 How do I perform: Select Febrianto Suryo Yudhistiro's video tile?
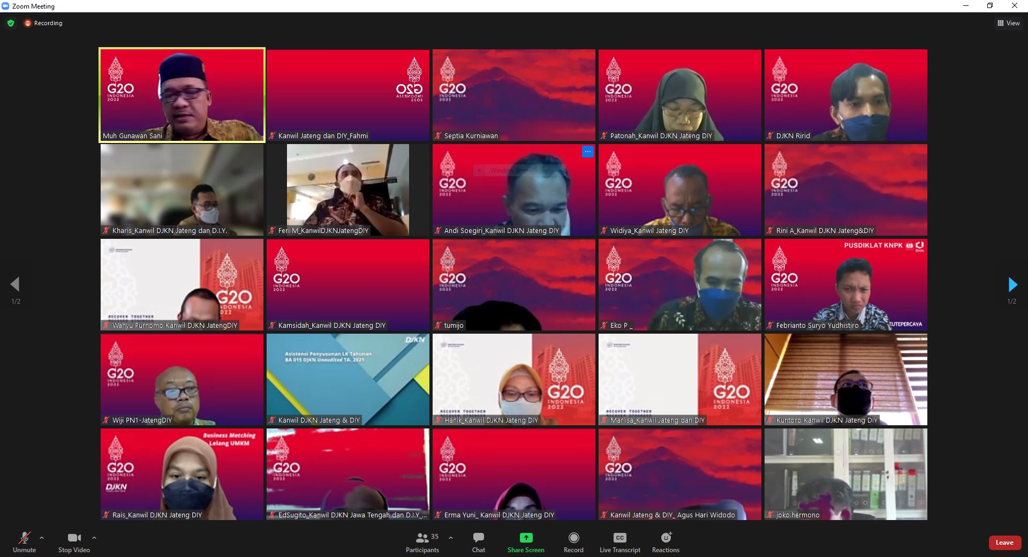(845, 284)
